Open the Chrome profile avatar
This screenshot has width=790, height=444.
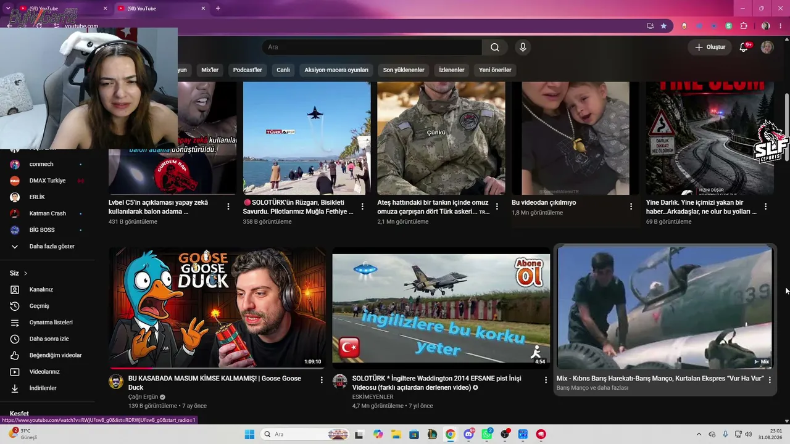click(x=765, y=26)
